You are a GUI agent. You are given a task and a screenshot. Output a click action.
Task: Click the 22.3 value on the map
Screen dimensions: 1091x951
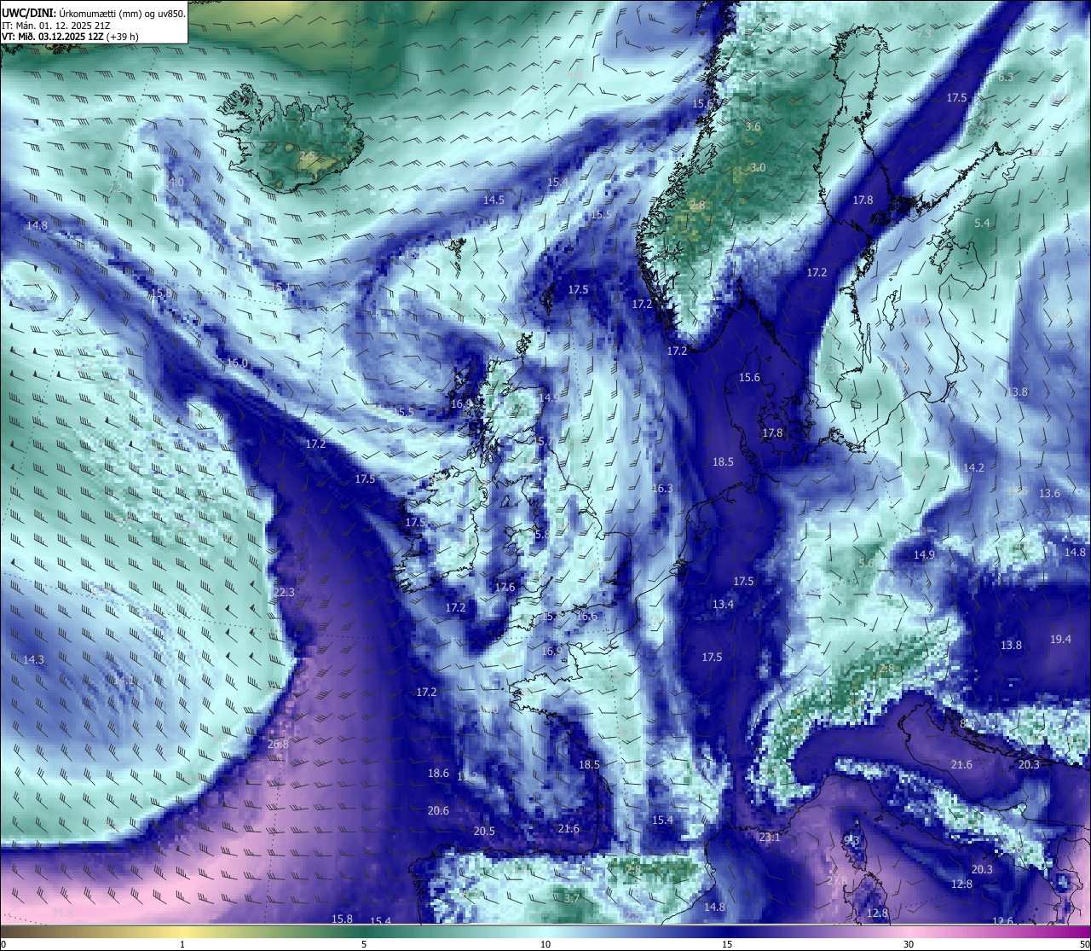(x=284, y=592)
